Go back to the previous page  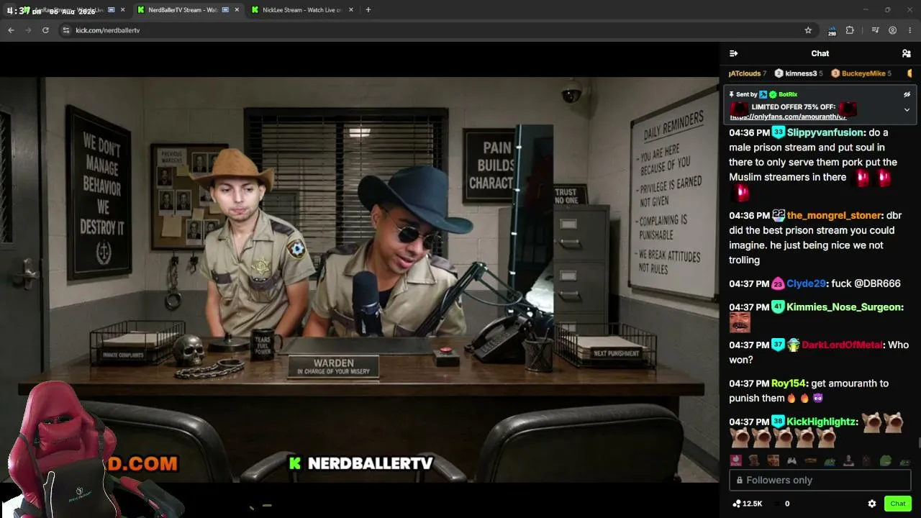pyautogui.click(x=11, y=30)
